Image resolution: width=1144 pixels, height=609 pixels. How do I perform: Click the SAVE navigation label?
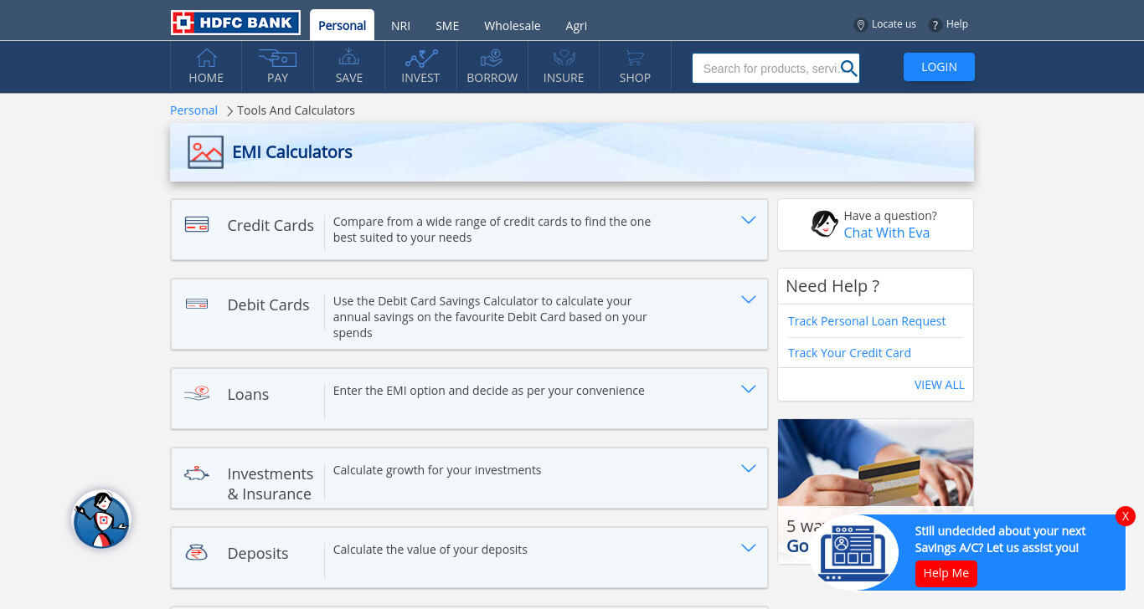(349, 78)
